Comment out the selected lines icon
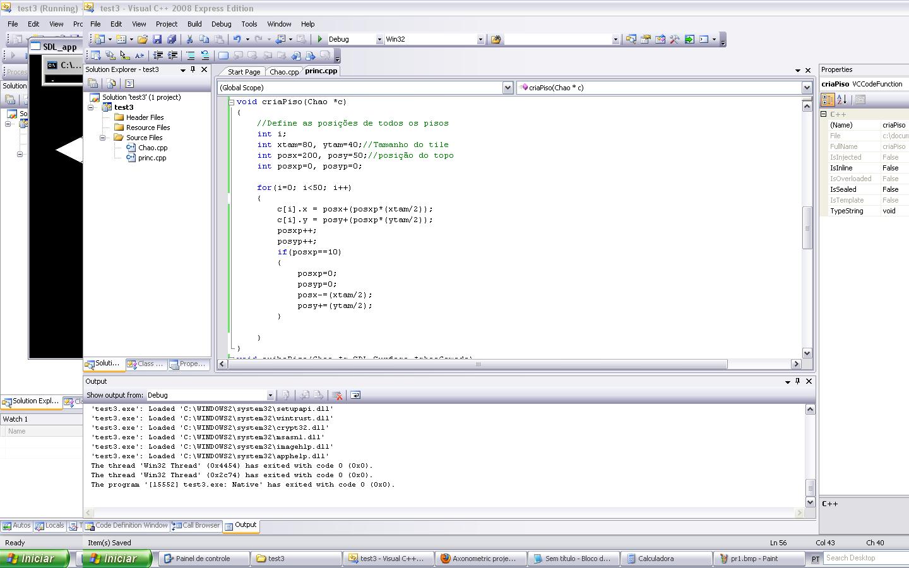This screenshot has width=909, height=568. click(x=190, y=56)
